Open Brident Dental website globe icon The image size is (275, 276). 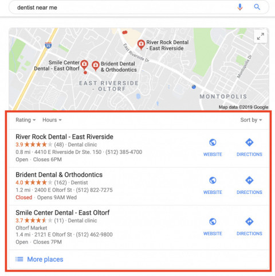click(213, 180)
